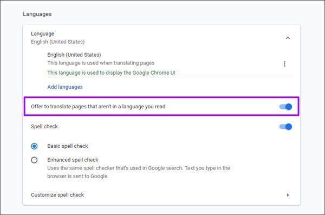Click the Add languages link
Screen dimensions: 325x215
coord(65,87)
